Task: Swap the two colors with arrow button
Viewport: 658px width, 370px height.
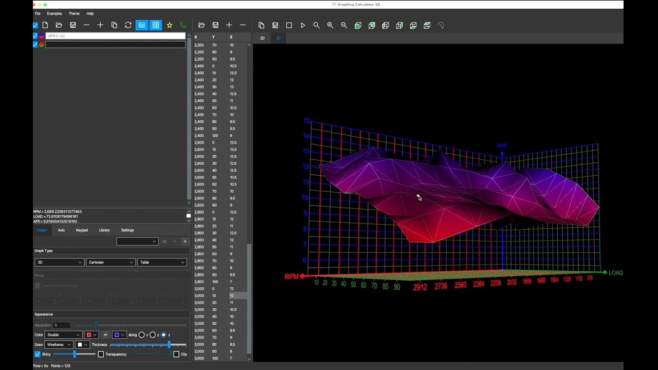Action: click(x=105, y=335)
